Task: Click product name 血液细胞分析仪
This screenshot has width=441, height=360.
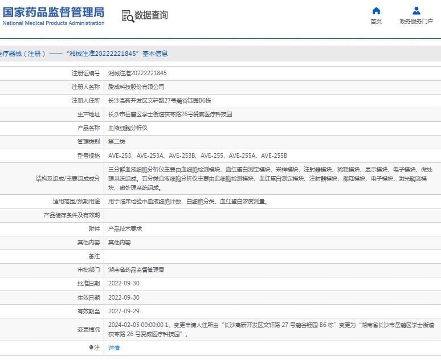Action: click(128, 128)
